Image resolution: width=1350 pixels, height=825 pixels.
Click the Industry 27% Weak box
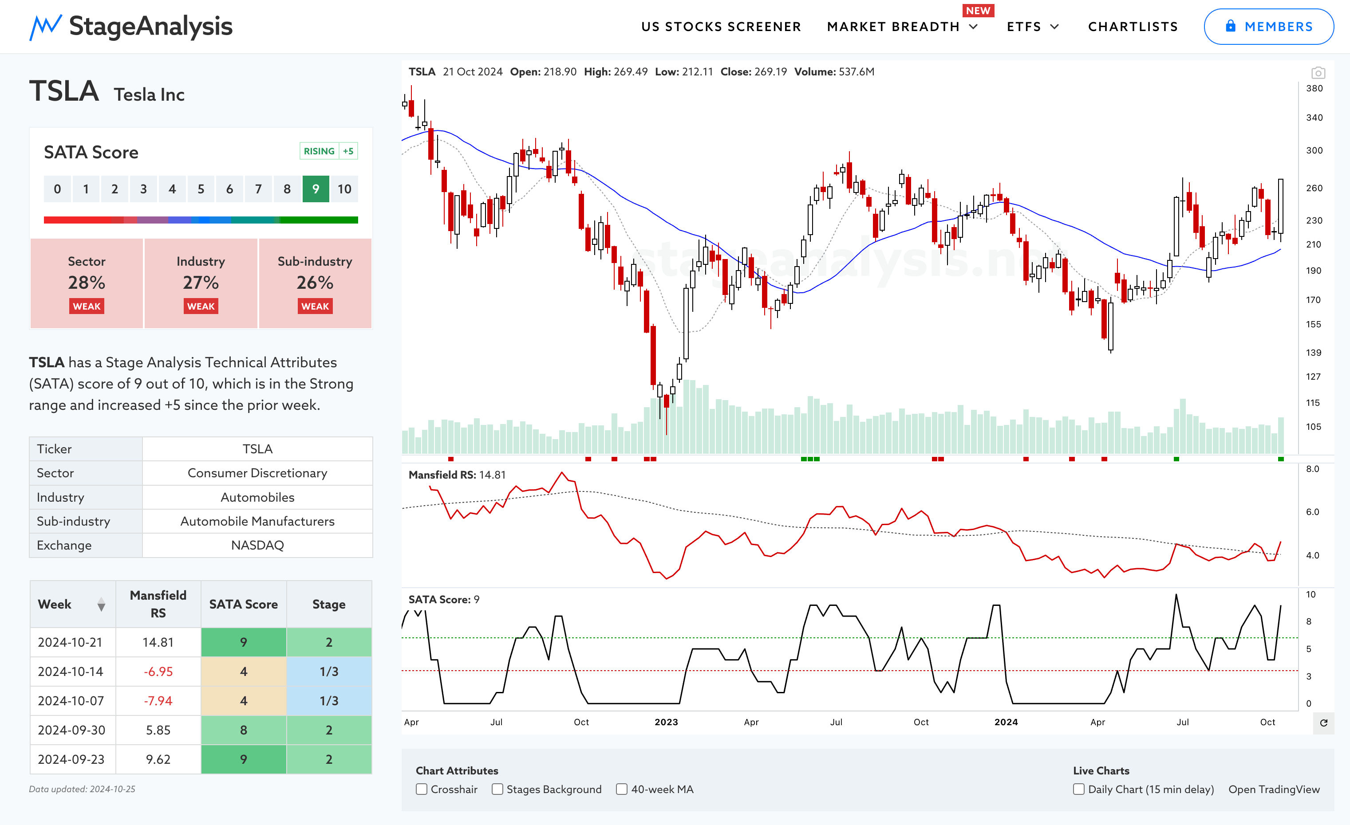[x=201, y=283]
